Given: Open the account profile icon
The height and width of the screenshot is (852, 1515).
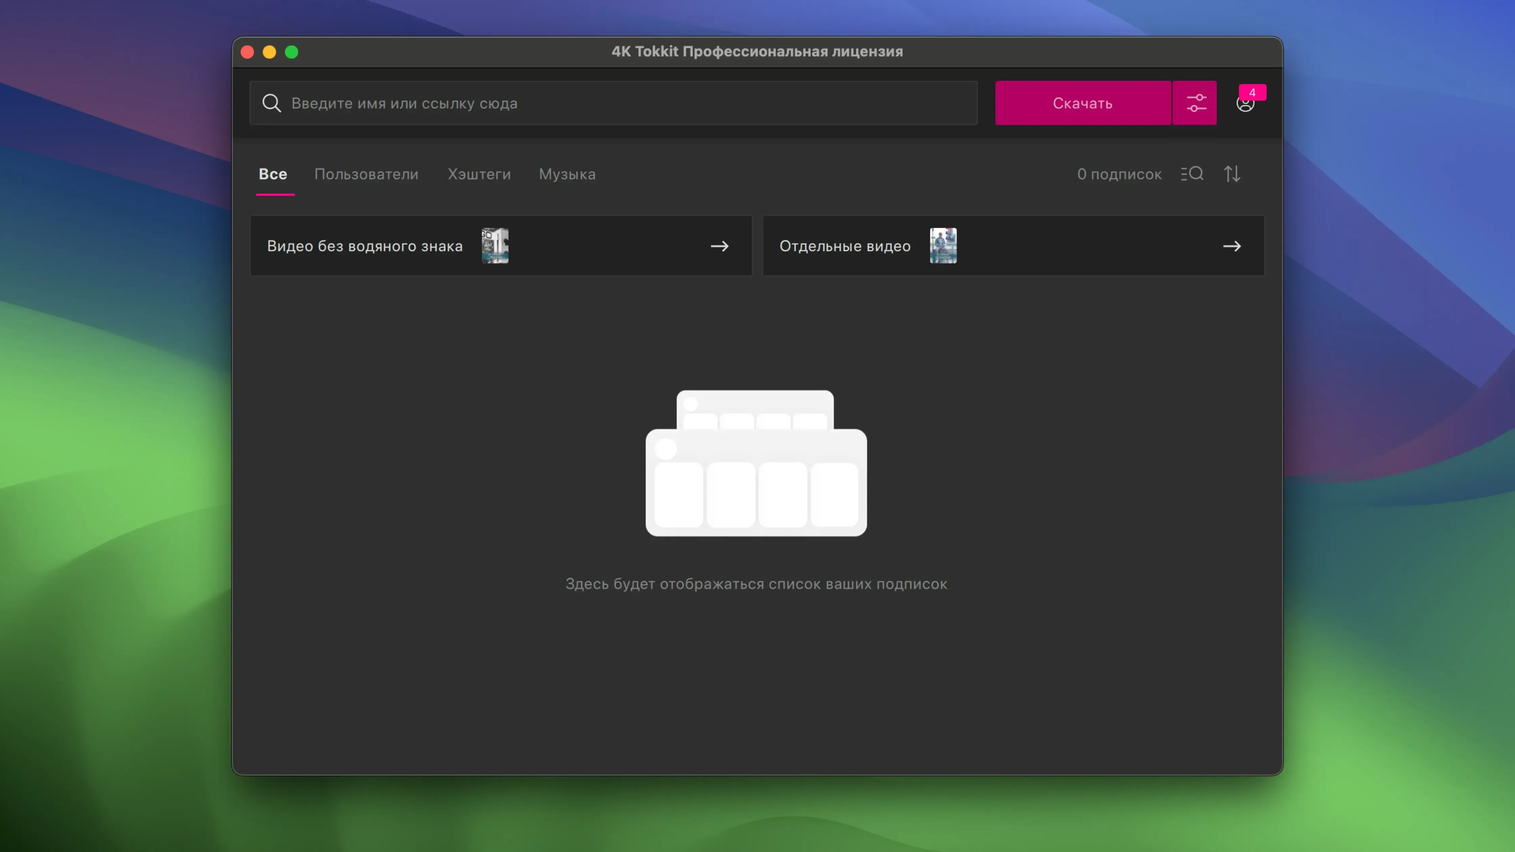Looking at the screenshot, I should click(1244, 105).
